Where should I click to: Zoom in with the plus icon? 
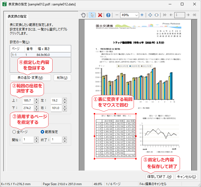[x=142, y=15]
